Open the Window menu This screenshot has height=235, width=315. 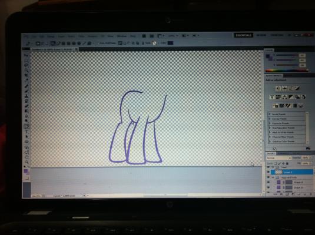click(121, 36)
